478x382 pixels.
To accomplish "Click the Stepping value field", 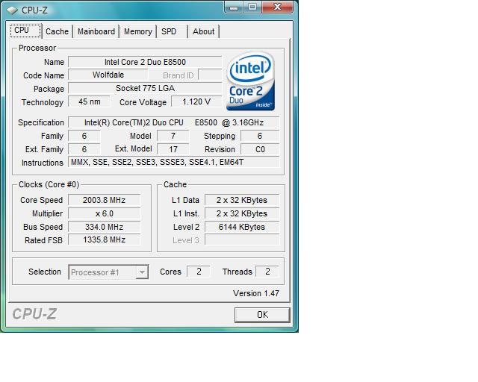I will [x=260, y=136].
